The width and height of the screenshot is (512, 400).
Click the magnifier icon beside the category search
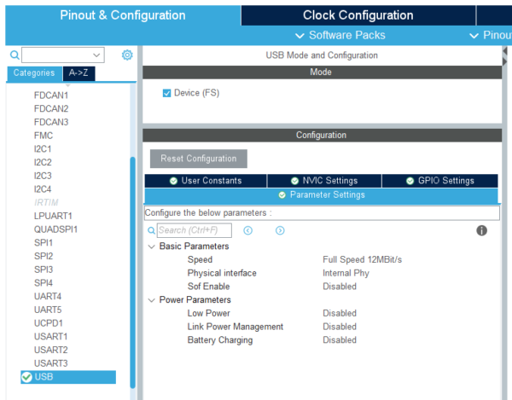pyautogui.click(x=15, y=55)
